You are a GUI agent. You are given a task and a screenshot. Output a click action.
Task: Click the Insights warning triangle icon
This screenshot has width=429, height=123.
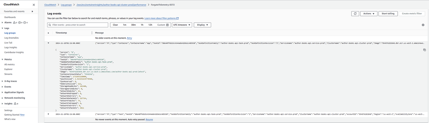[15, 104]
